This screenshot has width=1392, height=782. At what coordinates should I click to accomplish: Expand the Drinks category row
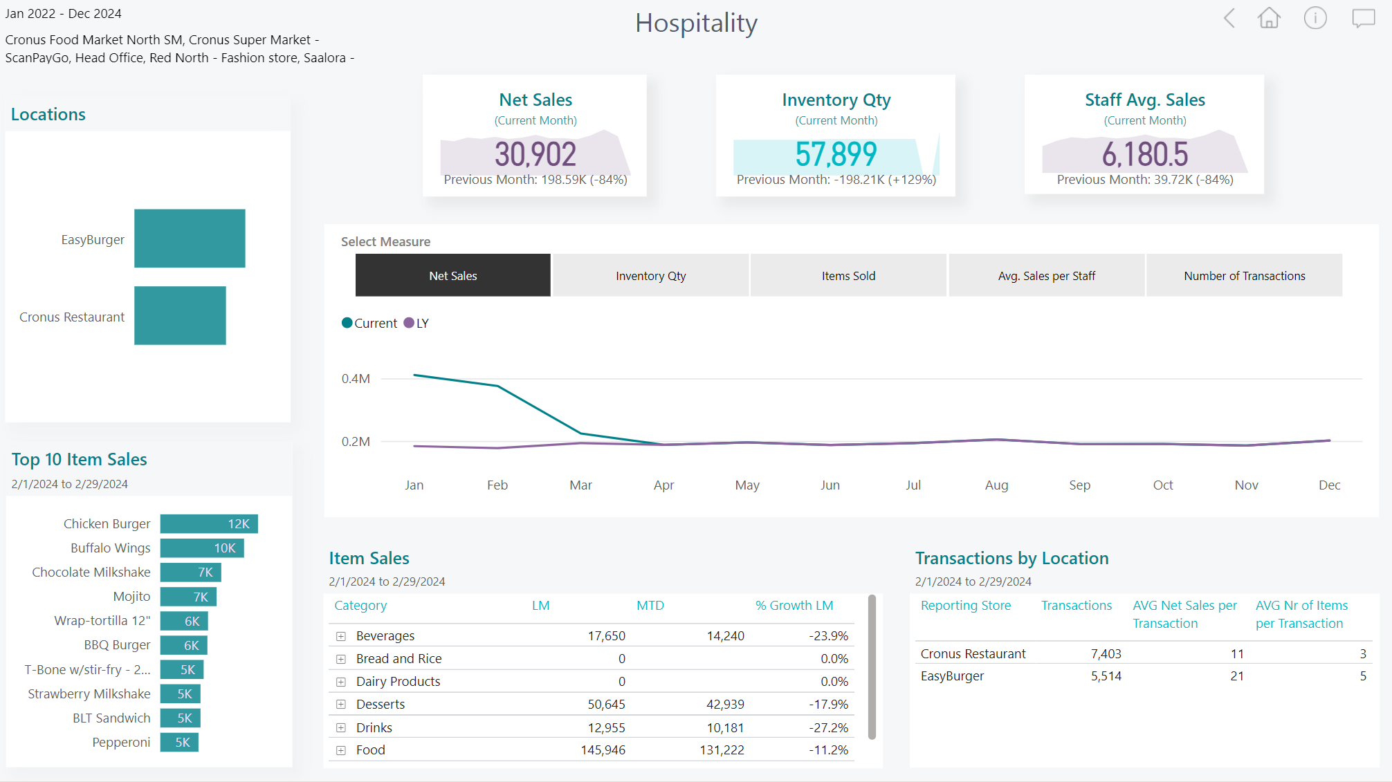coord(341,728)
